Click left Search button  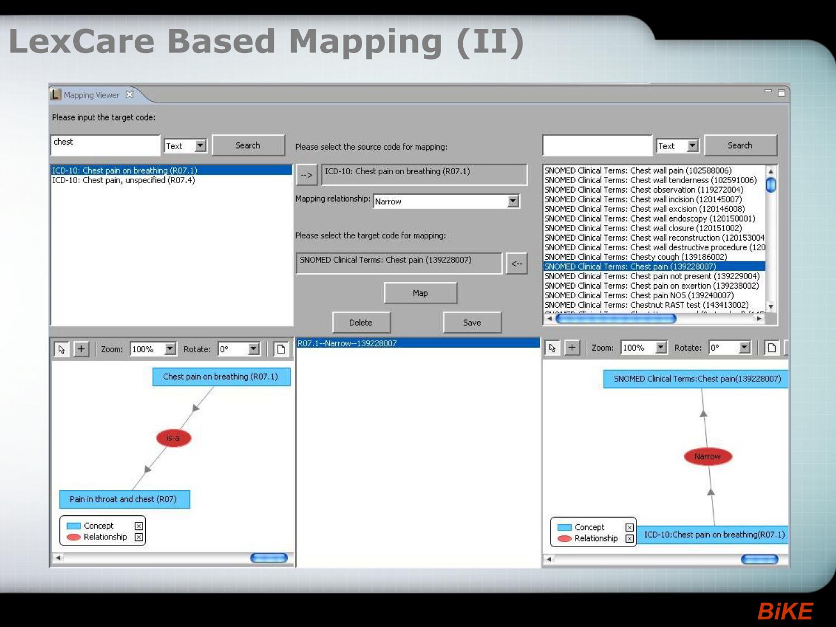click(x=248, y=145)
